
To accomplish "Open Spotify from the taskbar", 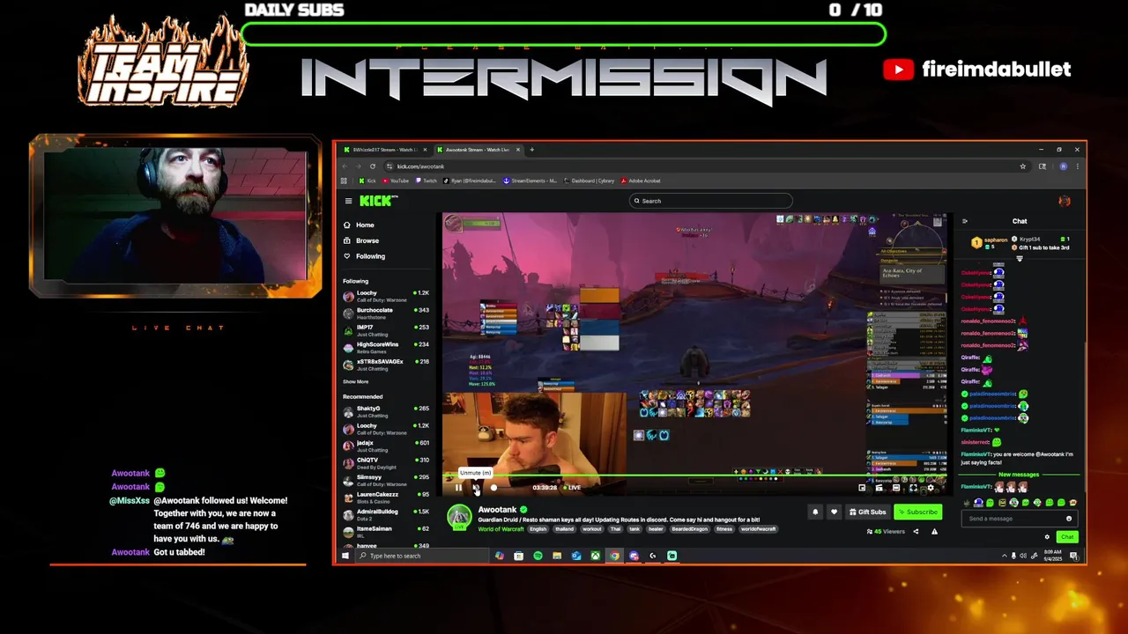I will tap(538, 556).
